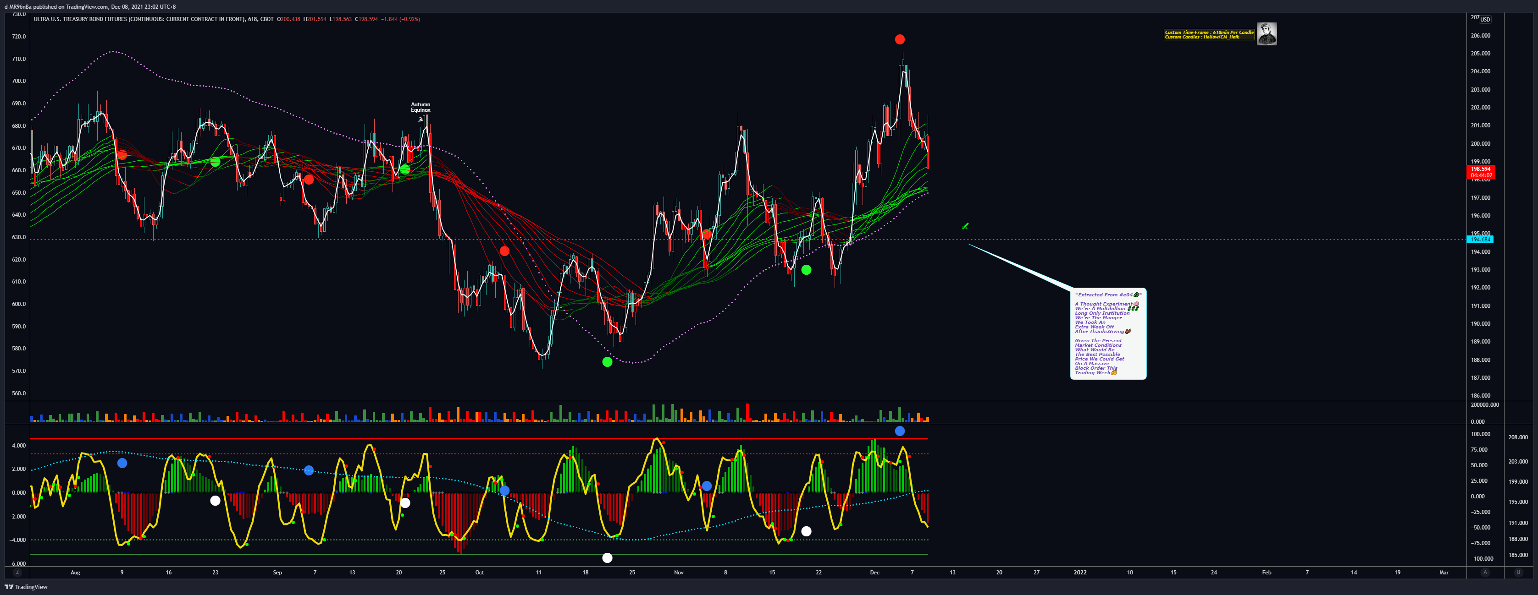The width and height of the screenshot is (1538, 595).
Task: Click the A auto-scale button
Action: pyautogui.click(x=1485, y=573)
